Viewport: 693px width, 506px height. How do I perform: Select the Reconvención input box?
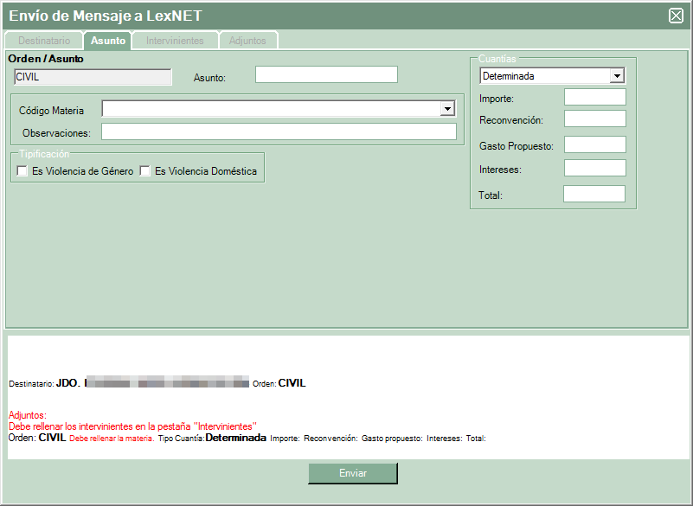tap(594, 118)
